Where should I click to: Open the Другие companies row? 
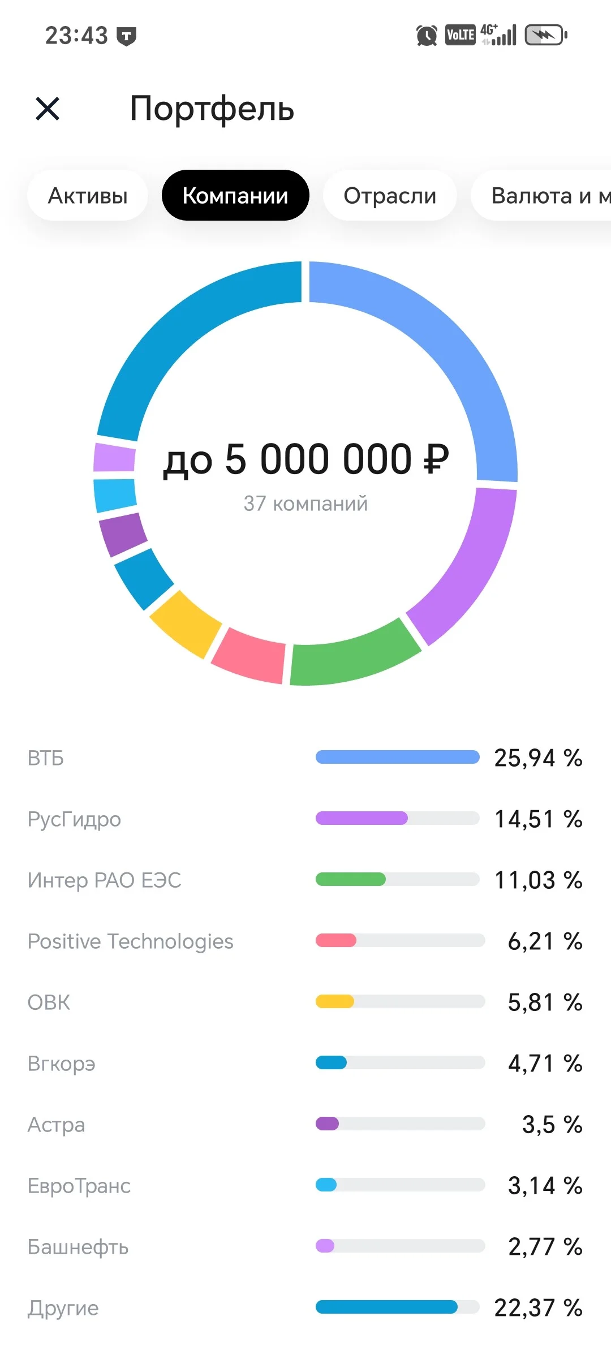point(305,1307)
